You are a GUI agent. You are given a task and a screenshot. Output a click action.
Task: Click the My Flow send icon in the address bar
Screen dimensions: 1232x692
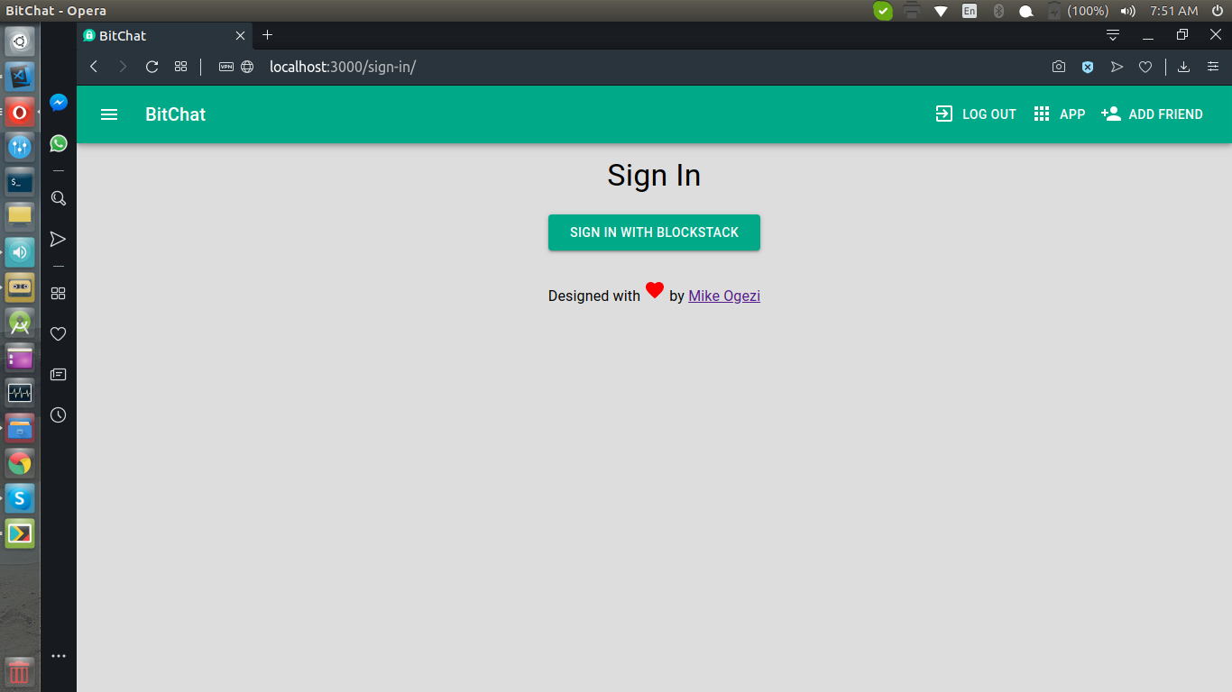[x=1117, y=67]
